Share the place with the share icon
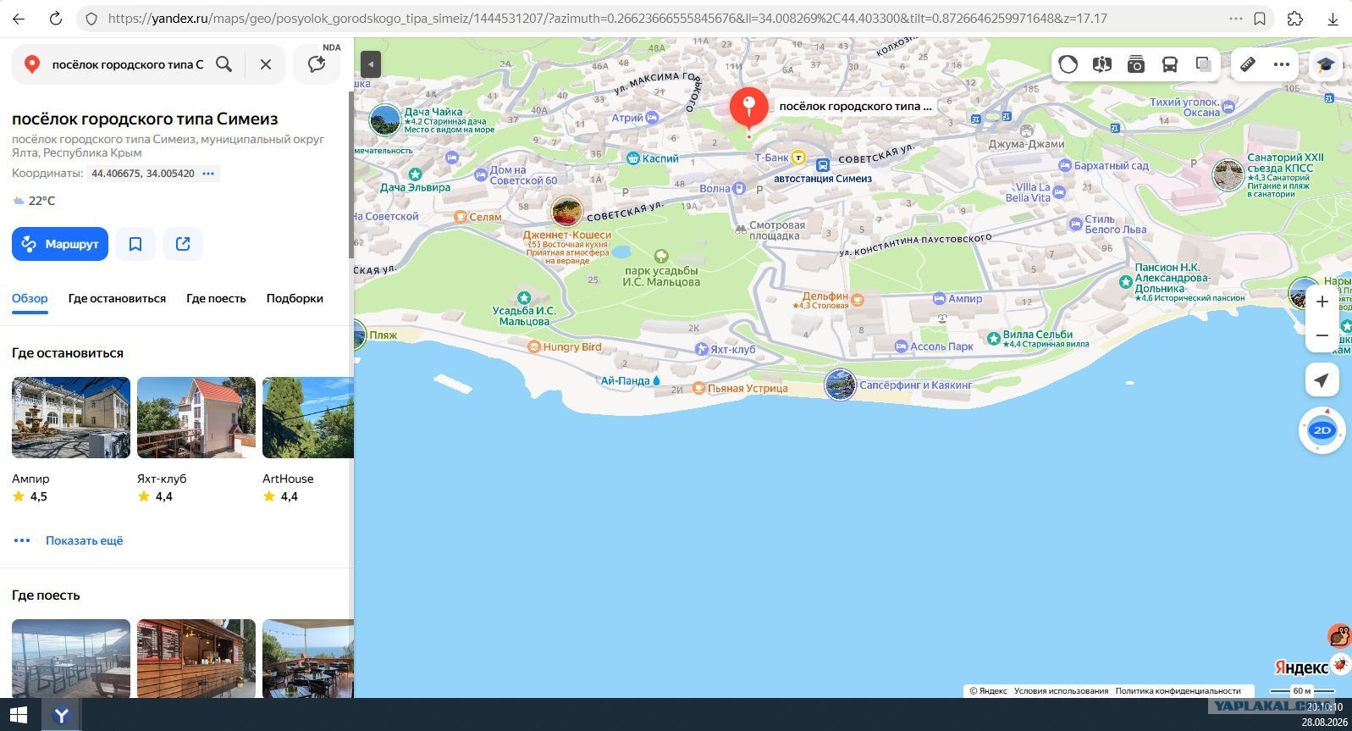The image size is (1352, 731). coord(183,244)
